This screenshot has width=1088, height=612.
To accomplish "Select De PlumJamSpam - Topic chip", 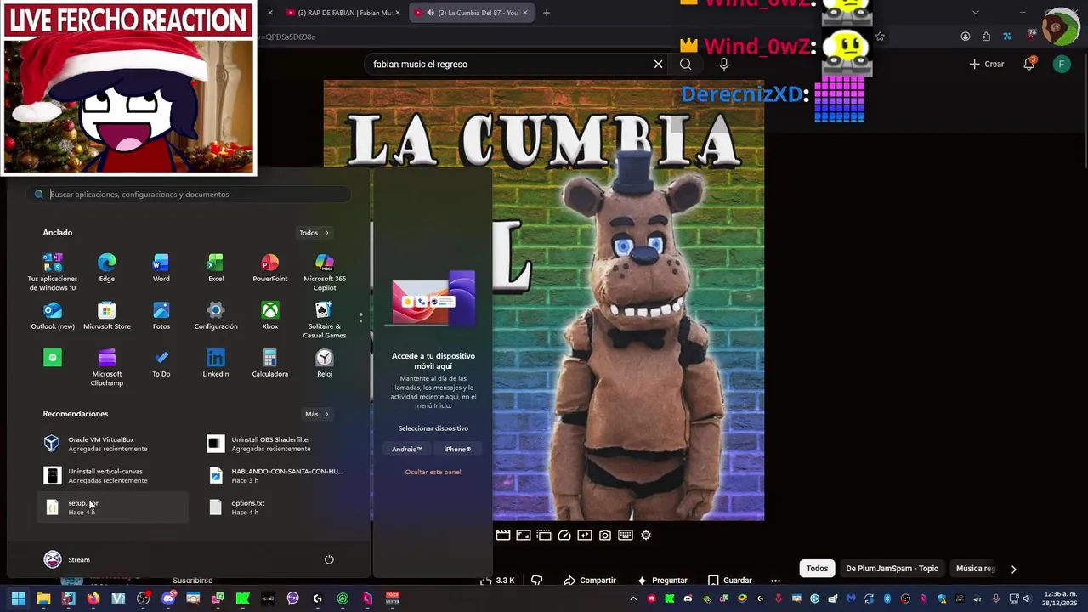I will tap(892, 569).
